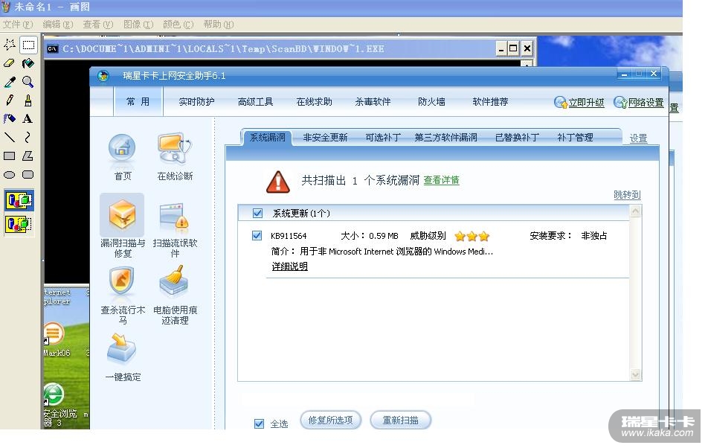Screen dimensions: 708x448
Task: Pick the Polygon tool in Paint
Action: pyautogui.click(x=28, y=156)
